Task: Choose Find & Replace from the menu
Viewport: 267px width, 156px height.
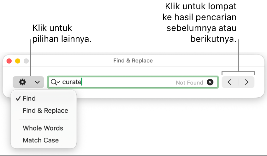Action: (x=45, y=111)
